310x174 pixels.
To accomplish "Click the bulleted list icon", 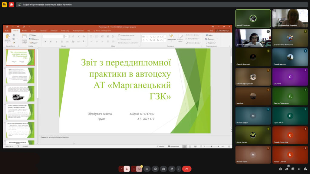I will [x=91, y=37].
